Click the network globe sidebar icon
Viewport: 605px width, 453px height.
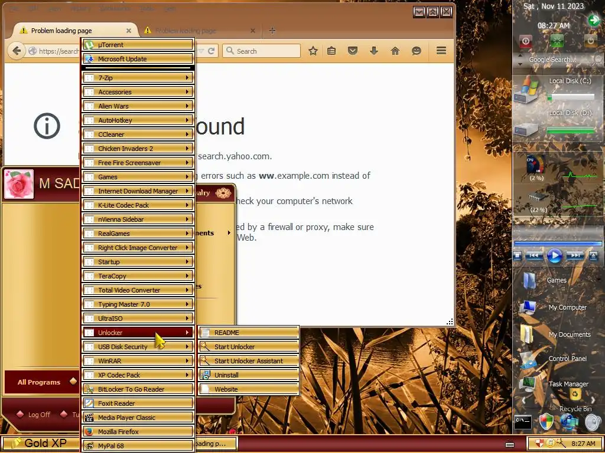(569, 422)
